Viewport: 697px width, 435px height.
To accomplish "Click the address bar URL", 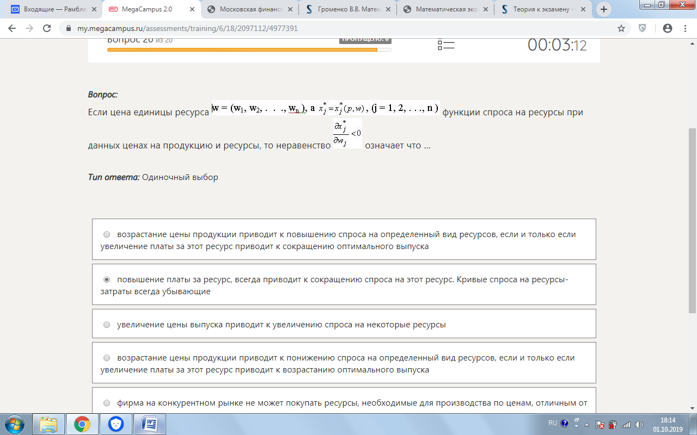I will pyautogui.click(x=186, y=28).
